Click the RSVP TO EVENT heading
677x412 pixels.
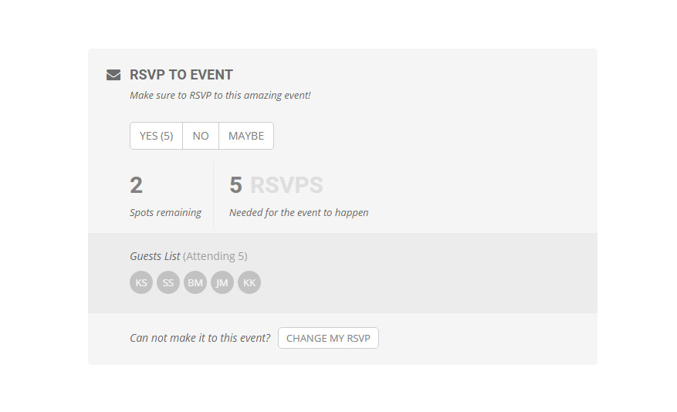click(x=181, y=75)
